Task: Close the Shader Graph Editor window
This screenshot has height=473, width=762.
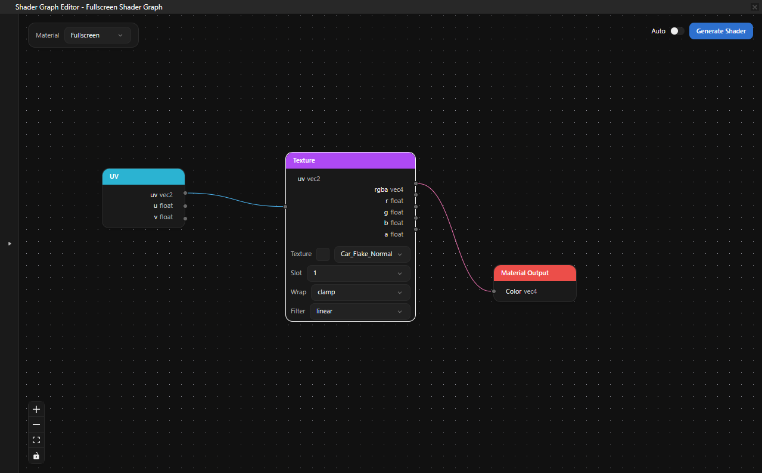Action: click(754, 7)
